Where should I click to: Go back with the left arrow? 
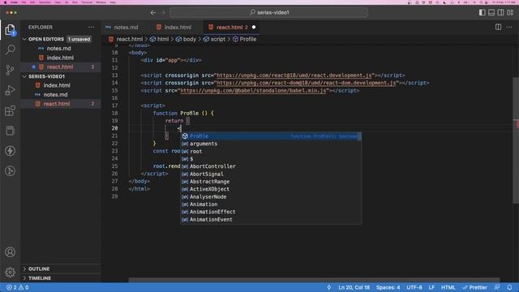152,13
